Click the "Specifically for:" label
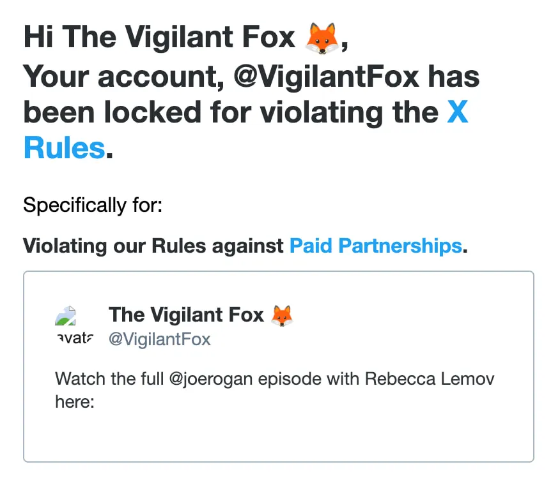This screenshot has height=499, width=560. (93, 205)
